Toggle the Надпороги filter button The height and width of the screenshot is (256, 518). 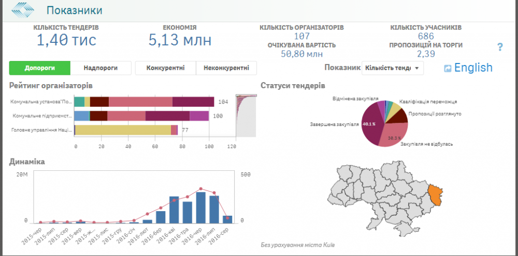point(100,68)
